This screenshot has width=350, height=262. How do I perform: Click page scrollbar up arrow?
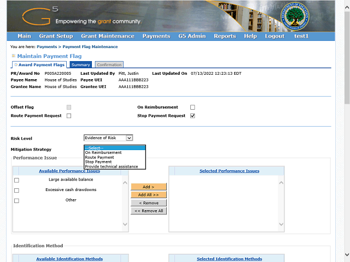347,7
